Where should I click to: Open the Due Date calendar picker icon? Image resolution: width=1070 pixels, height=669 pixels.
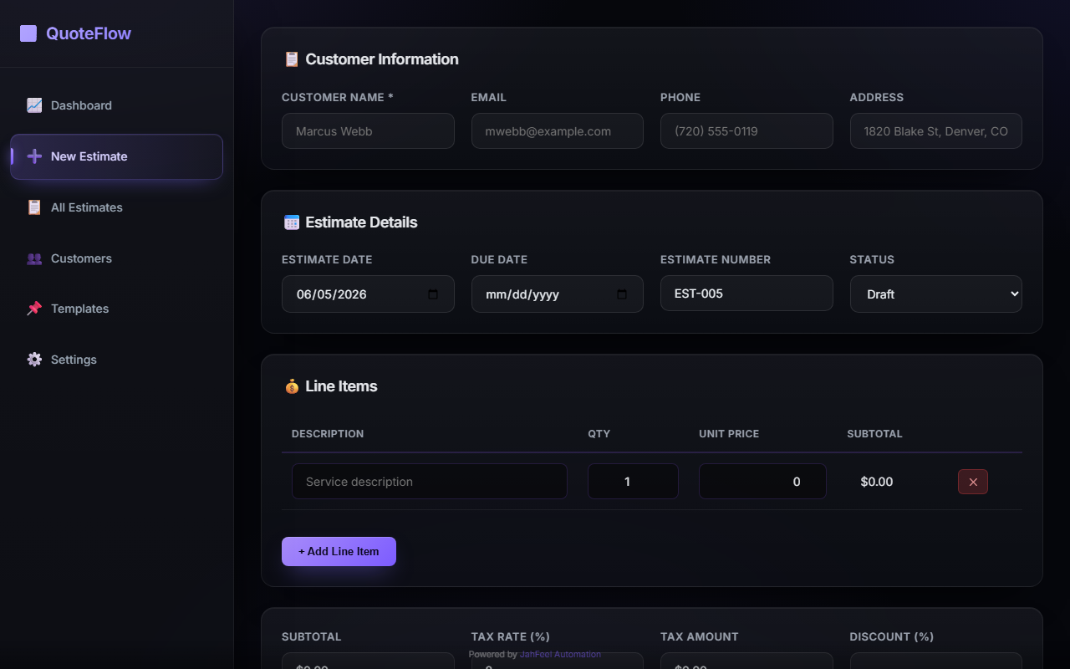(622, 294)
